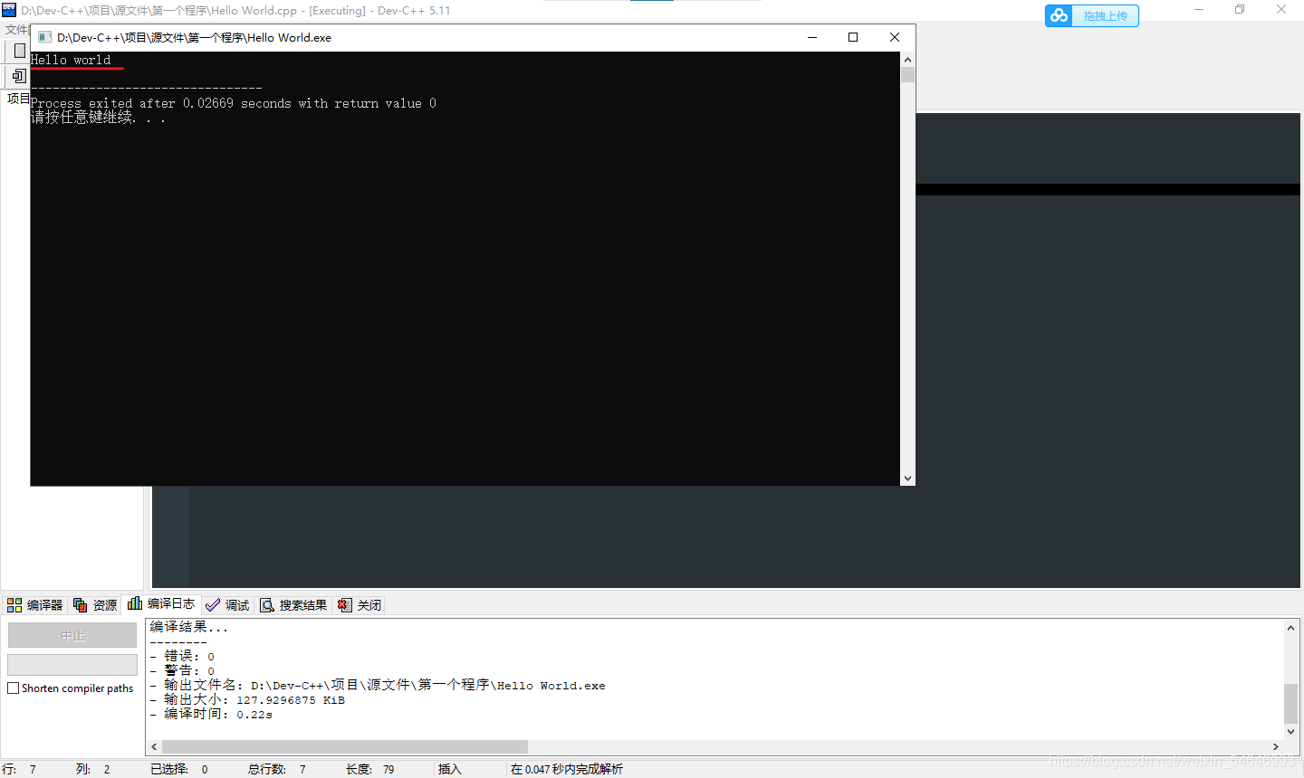
Task: Open the 调试 tab
Action: [x=227, y=605]
